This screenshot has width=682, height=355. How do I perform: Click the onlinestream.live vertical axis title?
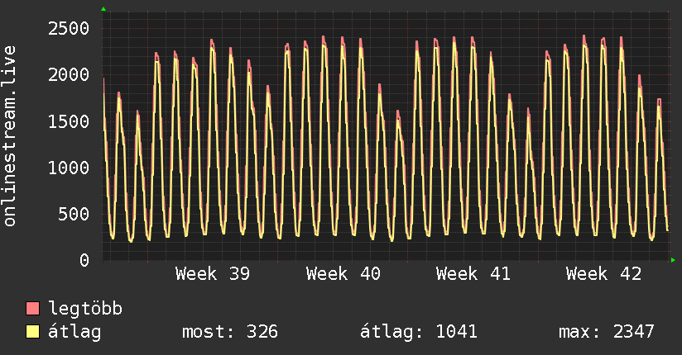9,136
